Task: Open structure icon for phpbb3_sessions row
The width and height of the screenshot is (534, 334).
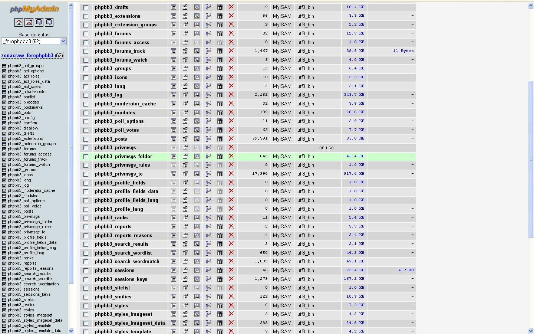Action: click(185, 271)
